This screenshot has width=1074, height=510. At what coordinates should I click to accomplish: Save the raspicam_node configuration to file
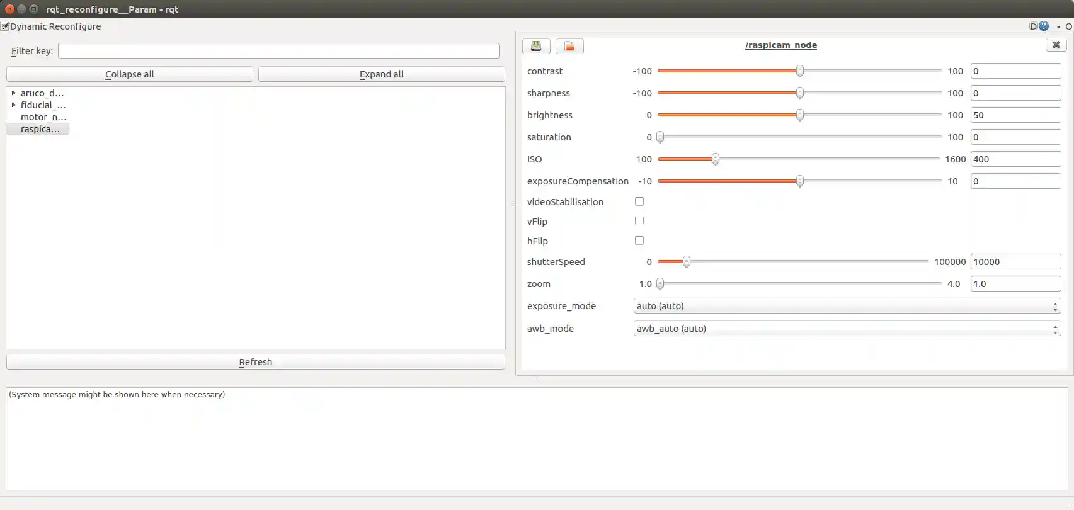coord(536,46)
